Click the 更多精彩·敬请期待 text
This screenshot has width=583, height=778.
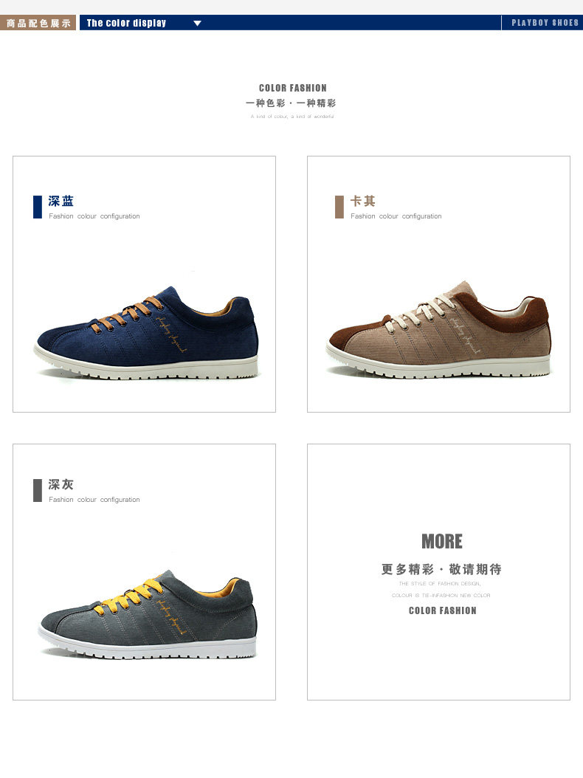point(441,569)
